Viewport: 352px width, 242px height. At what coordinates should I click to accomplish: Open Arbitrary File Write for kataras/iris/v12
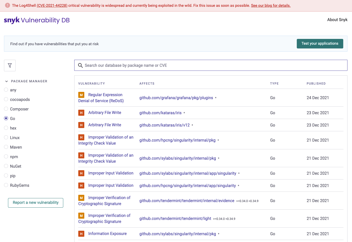pyautogui.click(x=105, y=125)
